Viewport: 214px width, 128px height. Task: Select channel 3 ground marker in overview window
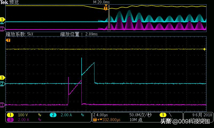click(x=2, y=29)
